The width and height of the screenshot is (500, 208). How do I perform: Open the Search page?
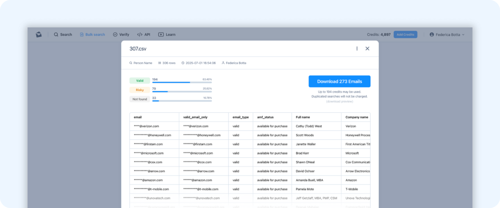coord(63,34)
